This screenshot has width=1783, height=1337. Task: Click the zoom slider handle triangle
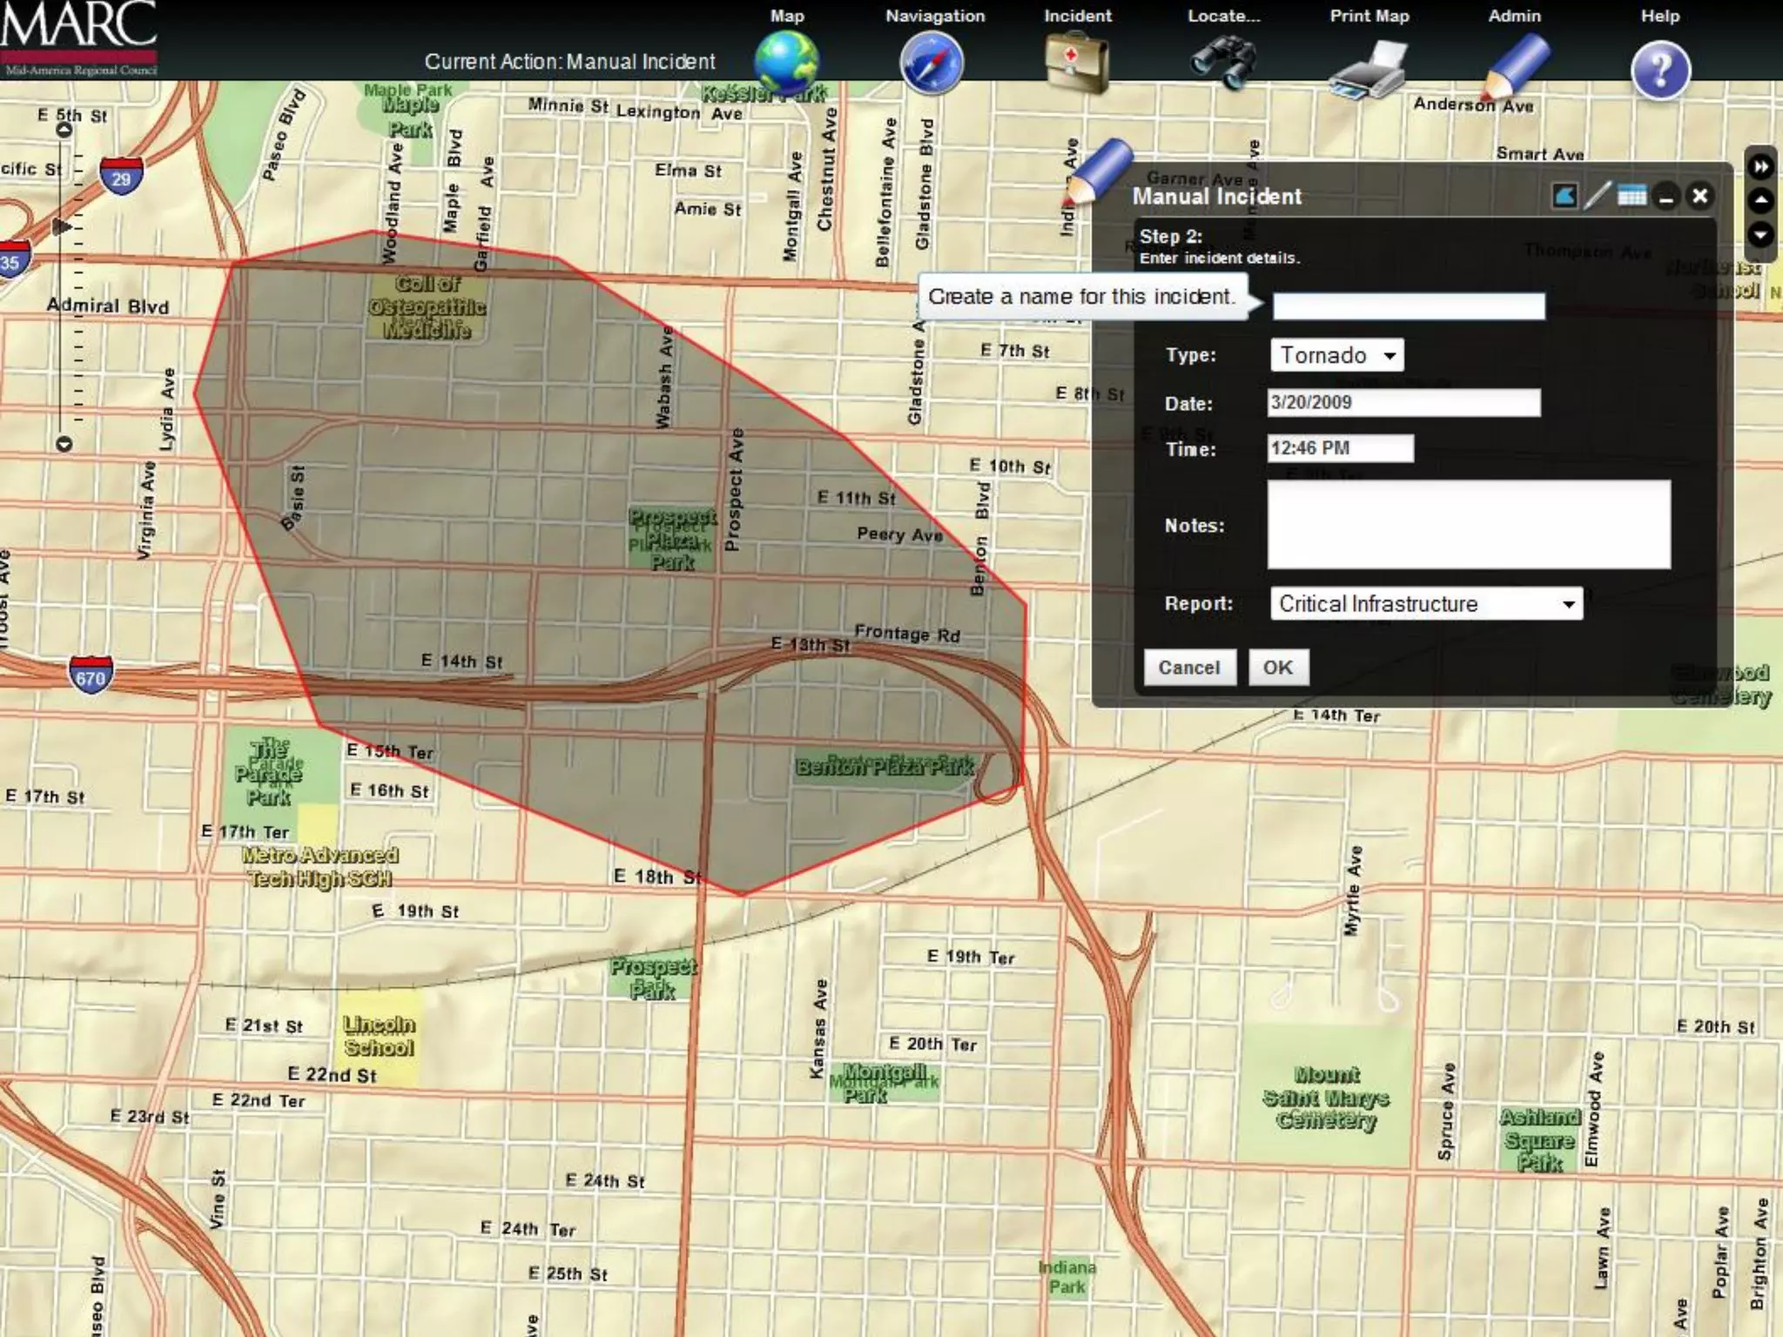click(61, 227)
